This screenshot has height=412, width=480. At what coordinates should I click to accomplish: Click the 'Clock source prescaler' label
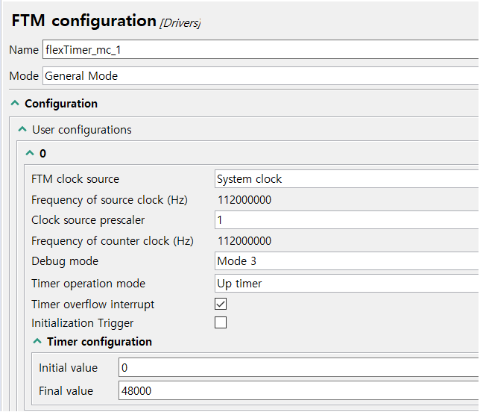(88, 220)
